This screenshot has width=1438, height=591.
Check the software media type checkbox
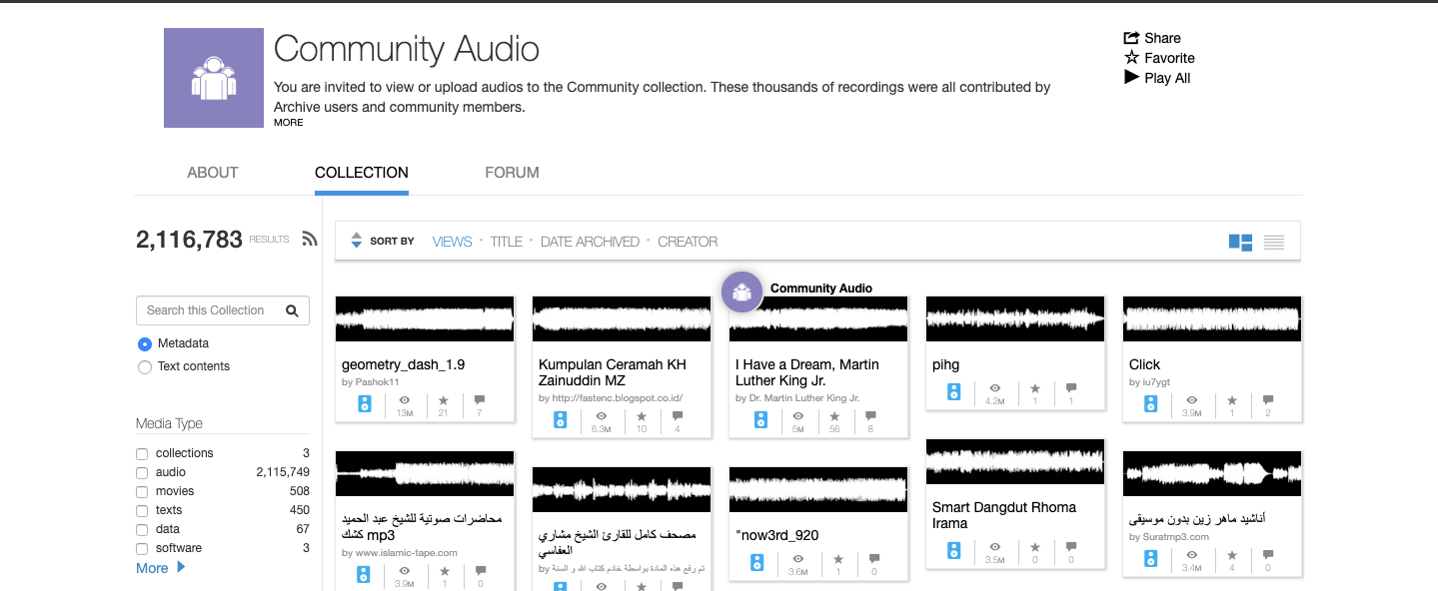(142, 548)
